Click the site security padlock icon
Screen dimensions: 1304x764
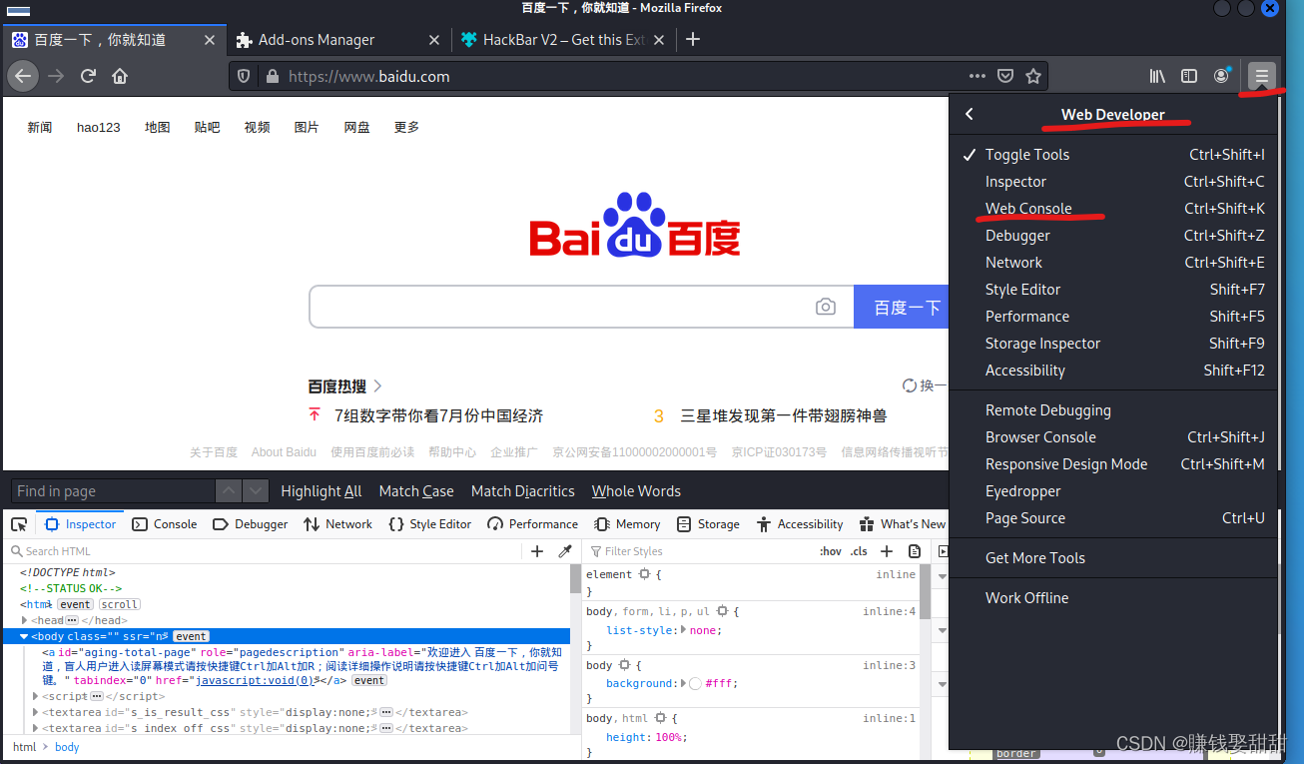(271, 76)
